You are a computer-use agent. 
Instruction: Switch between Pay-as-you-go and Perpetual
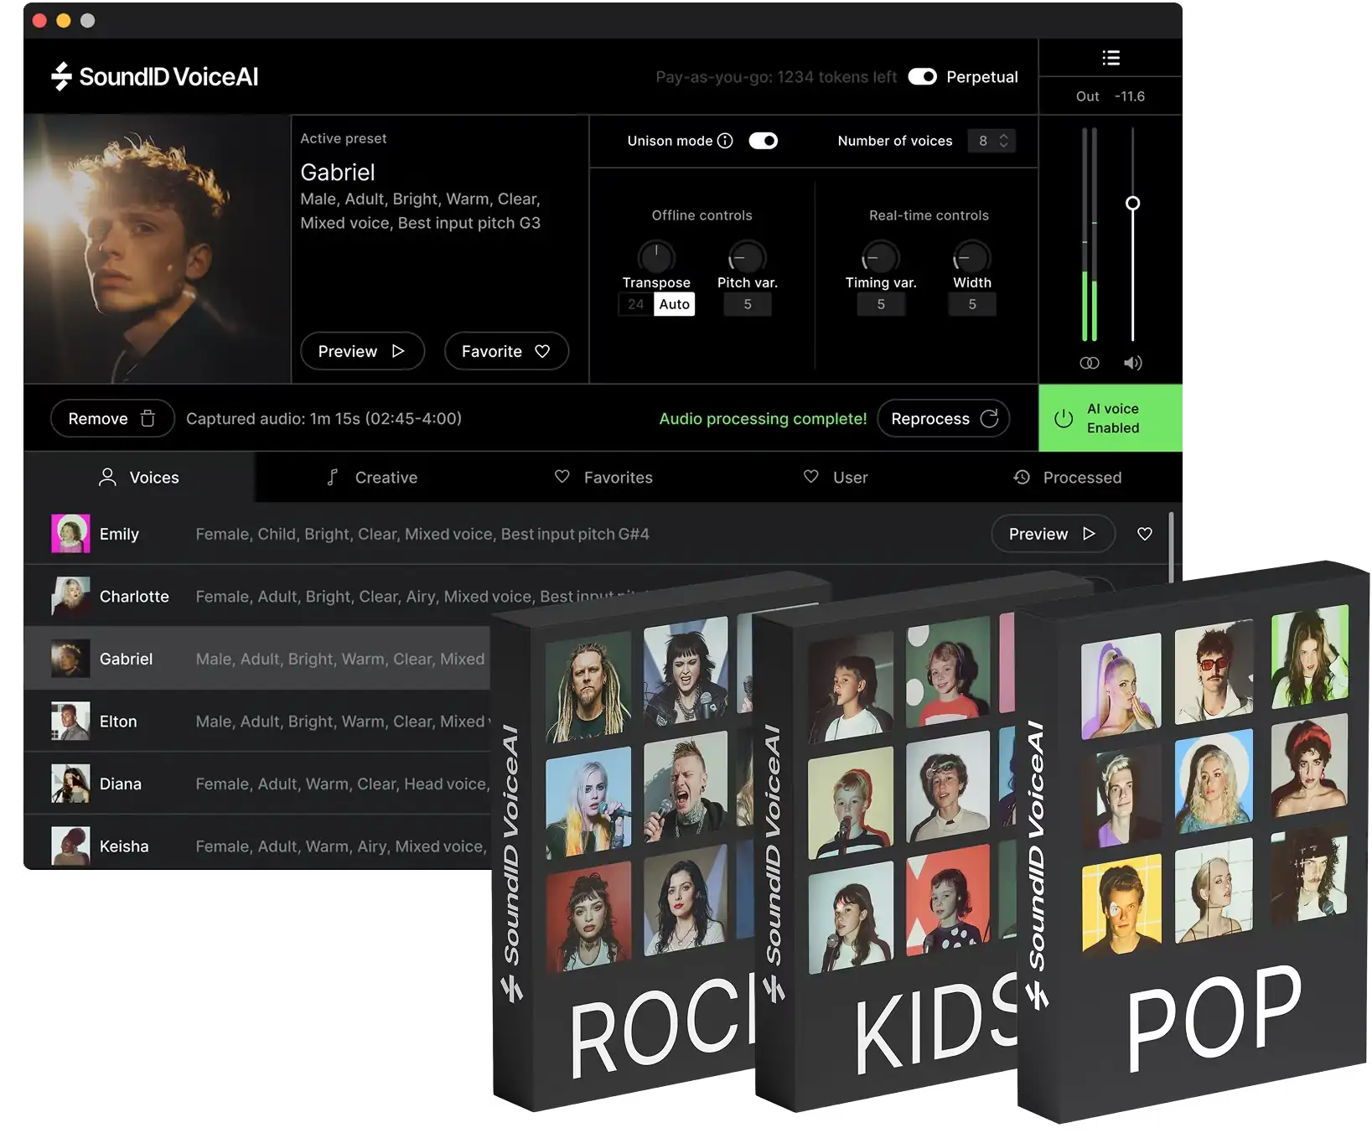click(x=923, y=76)
